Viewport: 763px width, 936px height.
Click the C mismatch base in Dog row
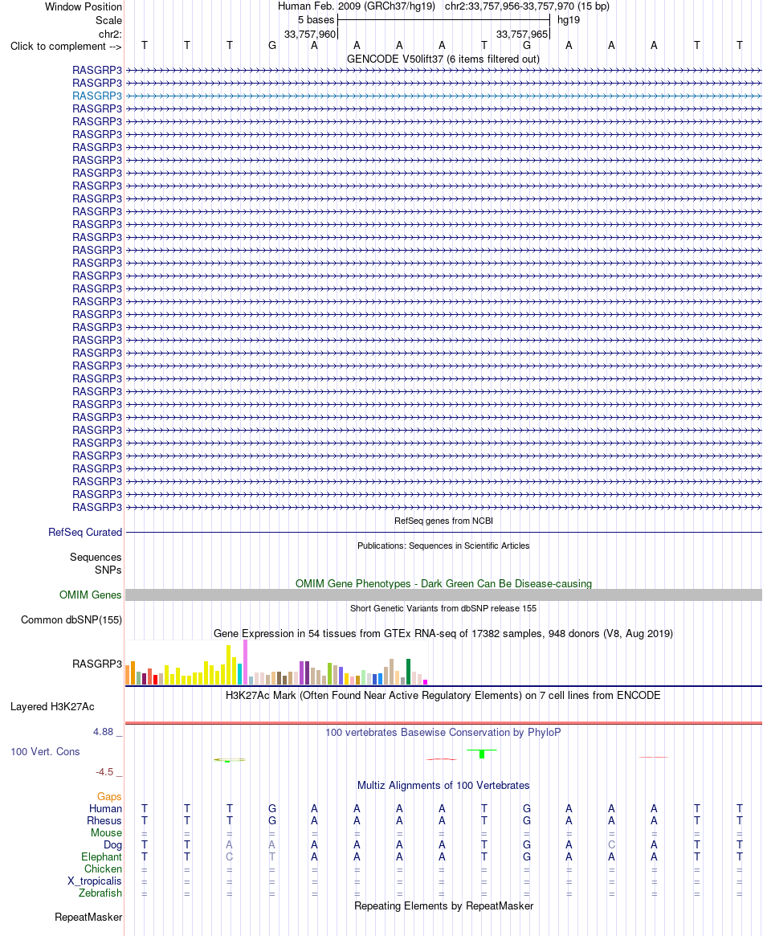click(x=611, y=844)
